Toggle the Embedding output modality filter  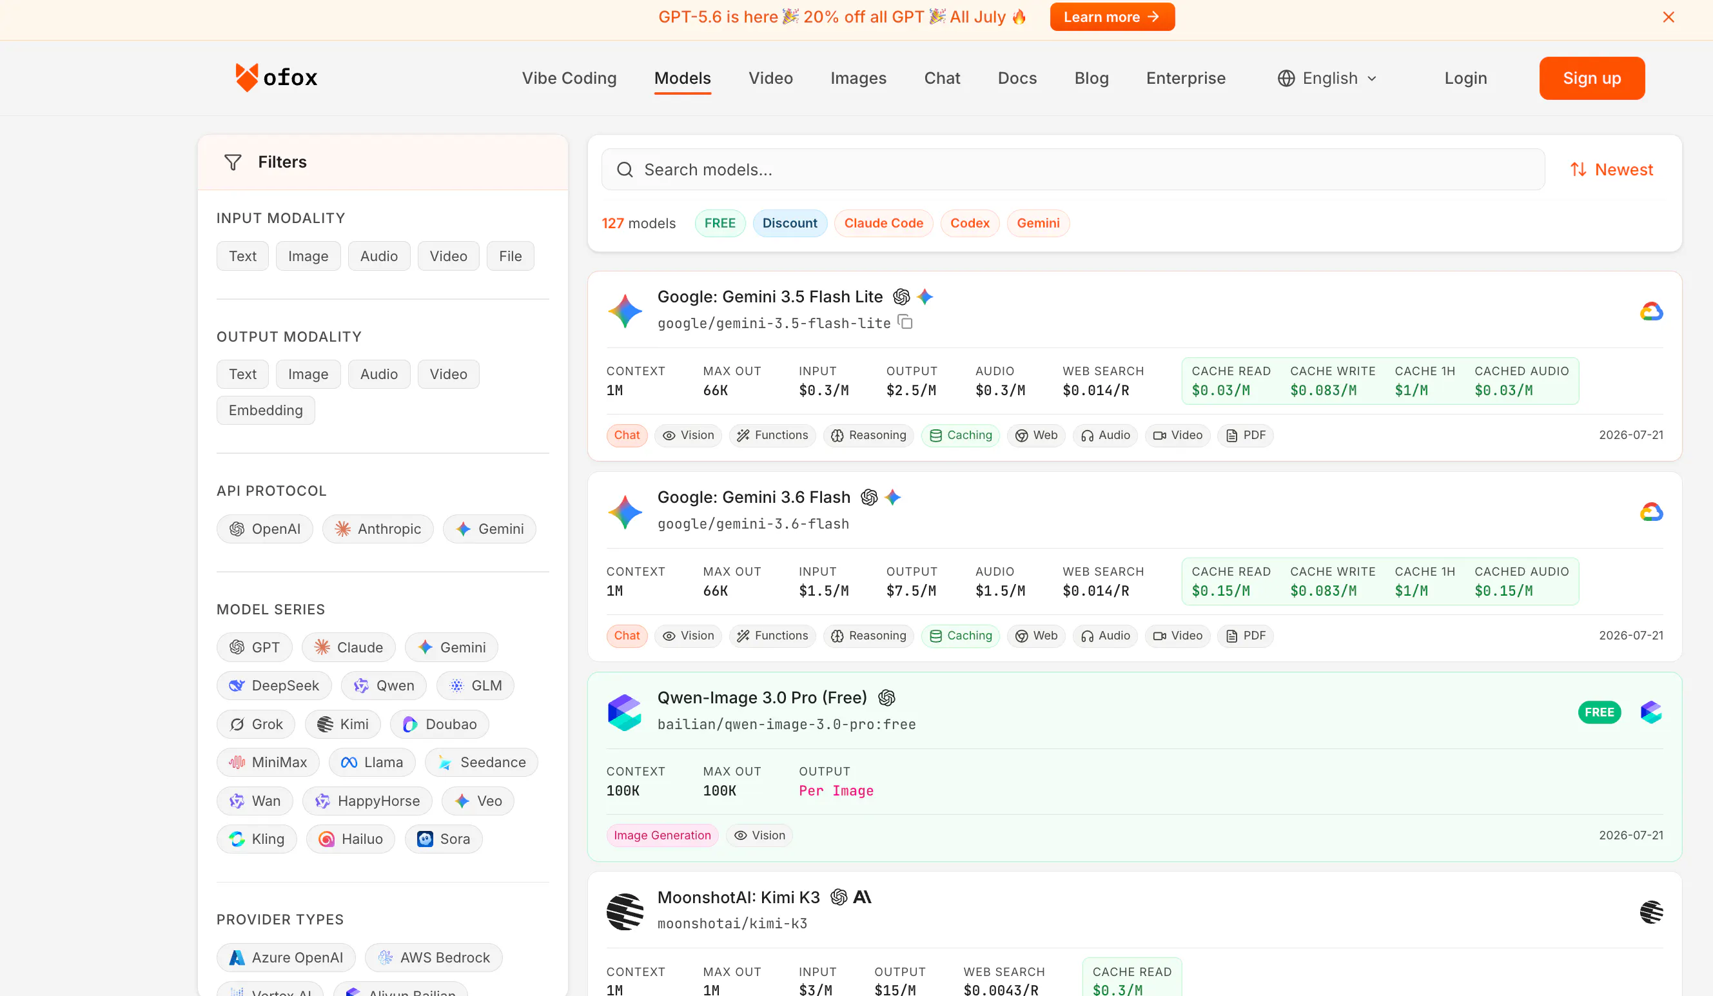(266, 411)
